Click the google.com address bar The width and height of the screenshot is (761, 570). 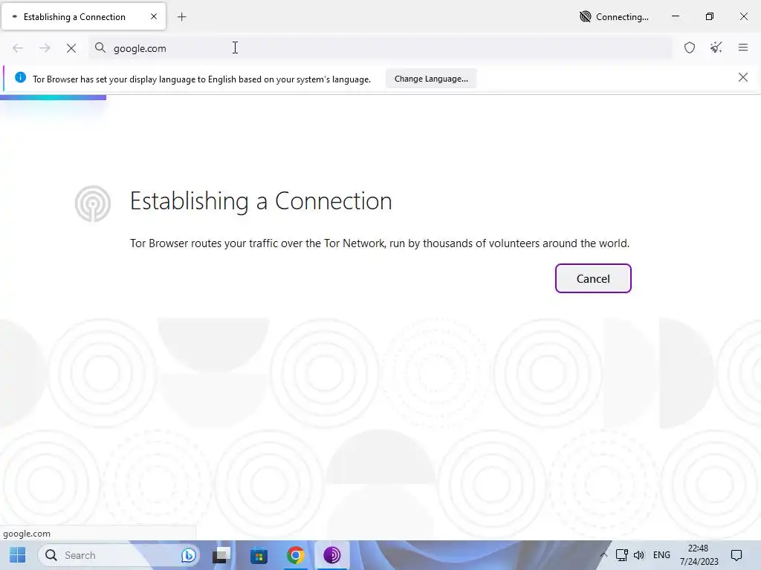click(x=380, y=48)
